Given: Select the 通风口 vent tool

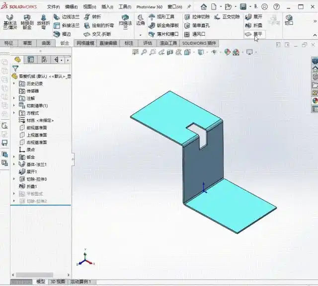Looking at the screenshot, I should (x=195, y=34).
